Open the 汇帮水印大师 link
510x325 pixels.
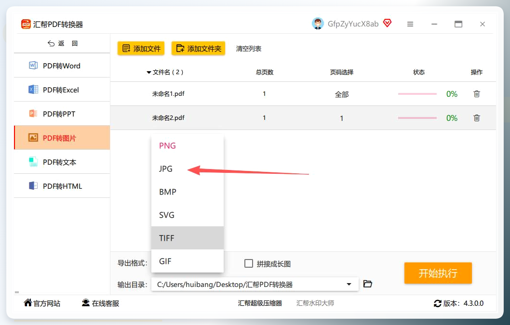point(315,303)
